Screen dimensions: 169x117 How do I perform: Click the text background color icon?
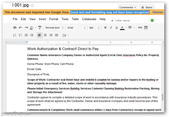click(x=130, y=28)
